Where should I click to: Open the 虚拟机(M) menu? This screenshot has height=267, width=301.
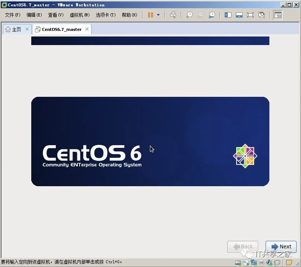point(80,15)
